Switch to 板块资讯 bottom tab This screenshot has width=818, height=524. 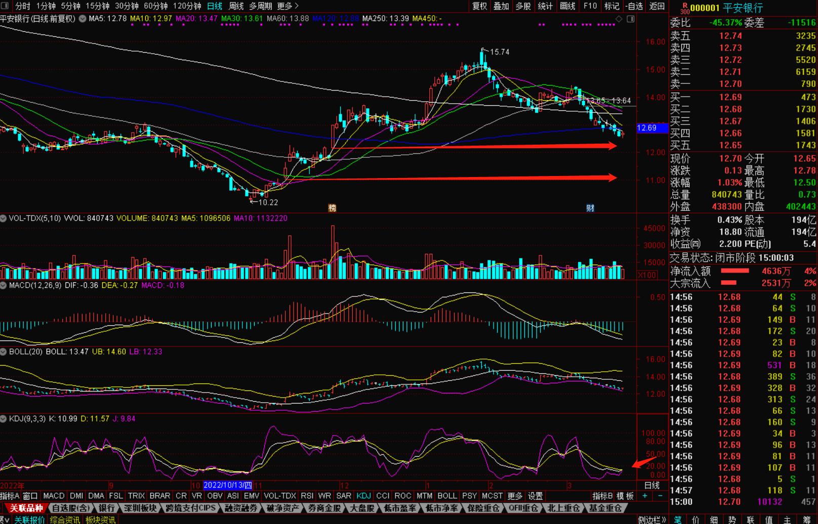pos(100,519)
